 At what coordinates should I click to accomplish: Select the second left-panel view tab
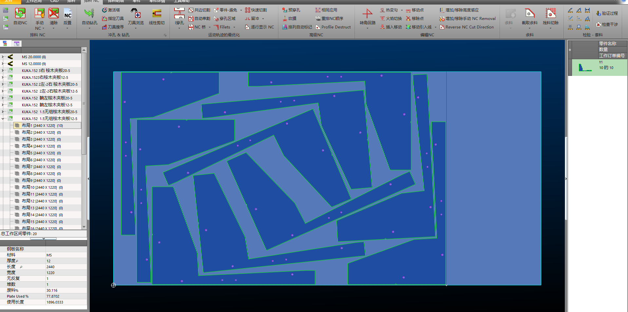(17, 43)
